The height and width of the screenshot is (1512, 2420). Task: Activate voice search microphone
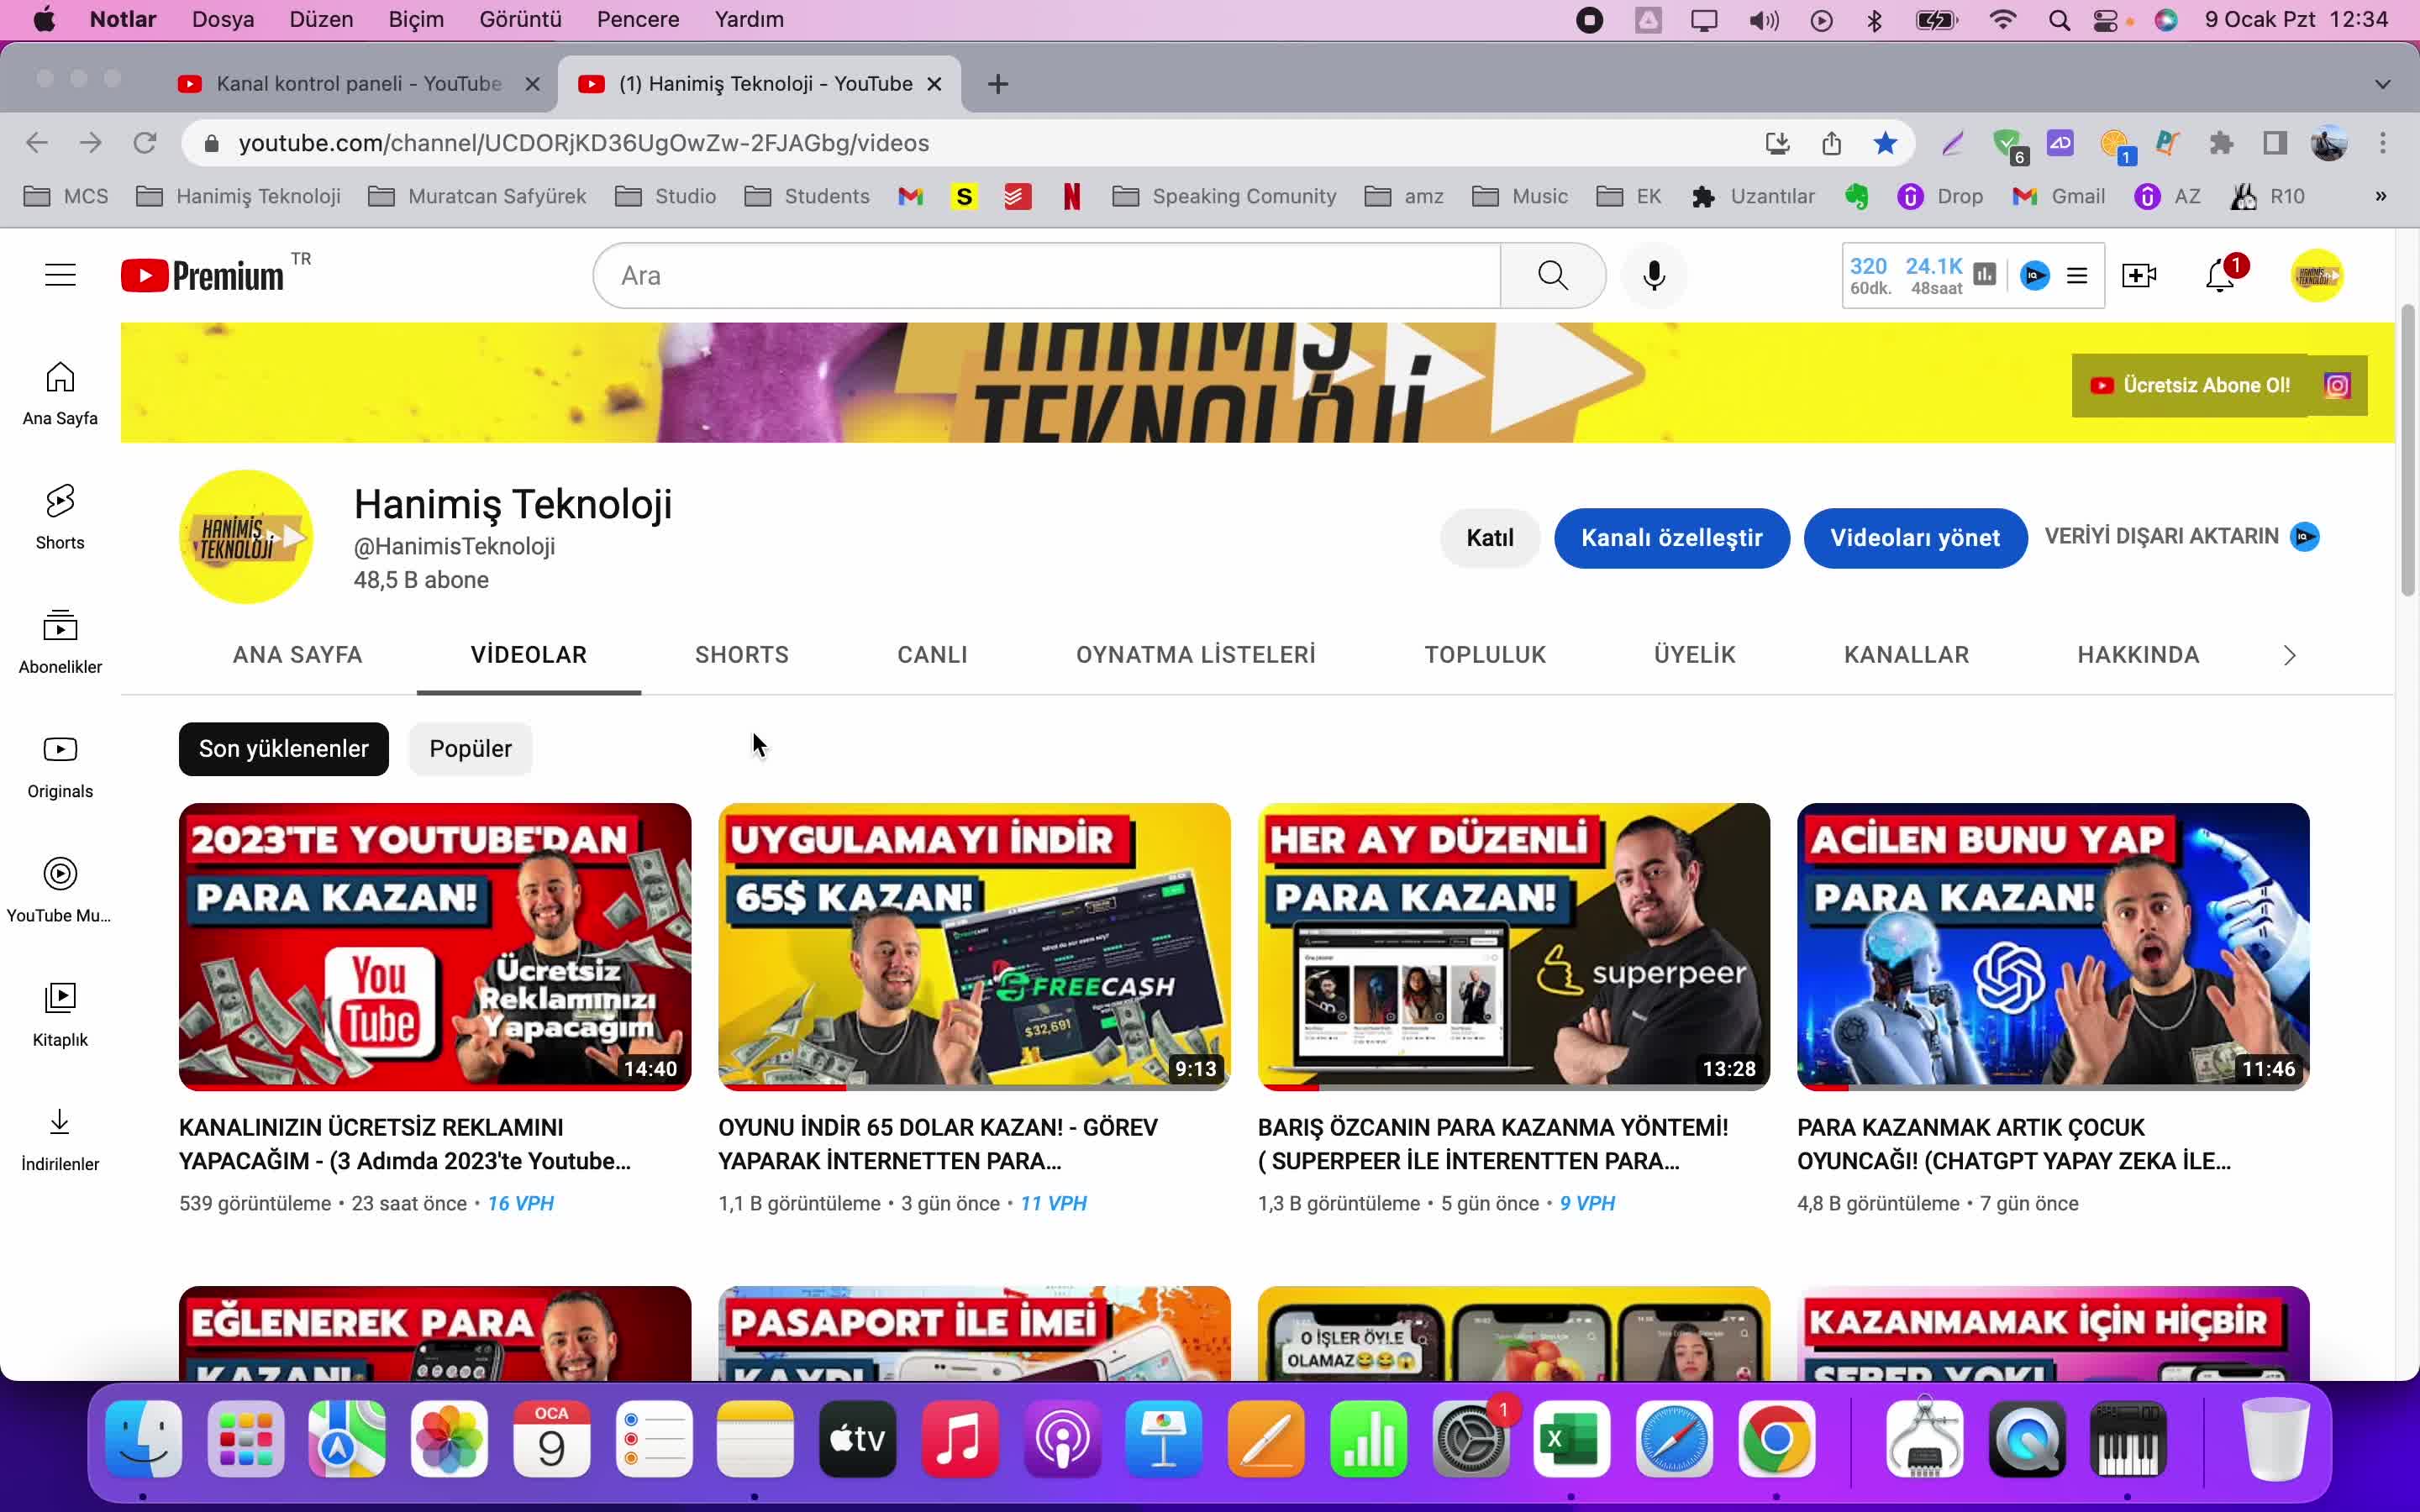click(1654, 275)
